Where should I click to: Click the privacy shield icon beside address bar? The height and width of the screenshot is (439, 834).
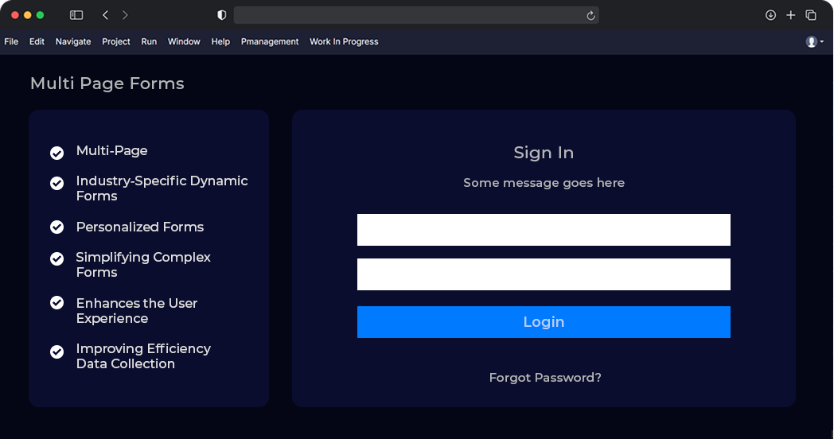click(222, 15)
